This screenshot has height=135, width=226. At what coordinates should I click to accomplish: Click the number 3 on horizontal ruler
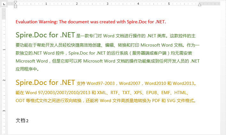(107, 4)
